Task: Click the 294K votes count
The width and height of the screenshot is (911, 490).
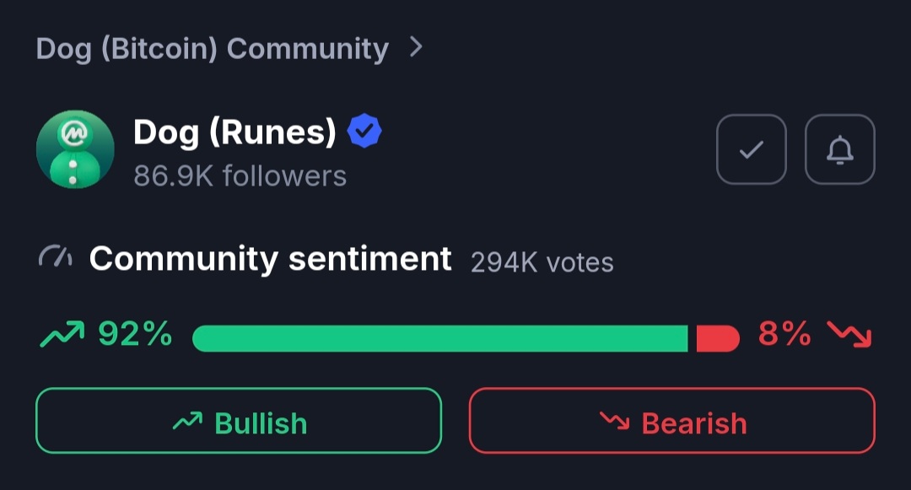Action: [x=542, y=262]
